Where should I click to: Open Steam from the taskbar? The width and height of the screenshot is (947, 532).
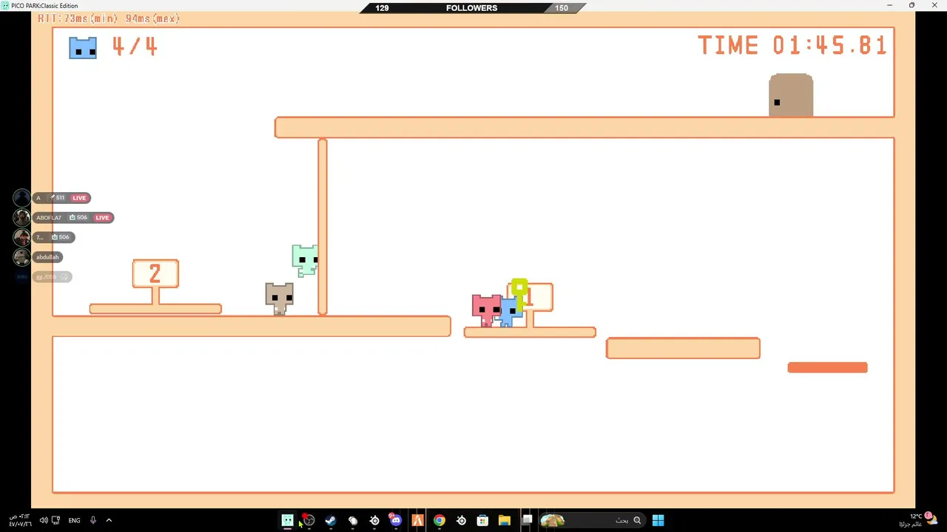click(331, 520)
